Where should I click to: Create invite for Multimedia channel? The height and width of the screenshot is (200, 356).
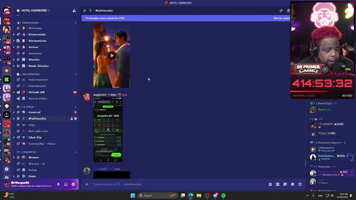click(x=71, y=119)
